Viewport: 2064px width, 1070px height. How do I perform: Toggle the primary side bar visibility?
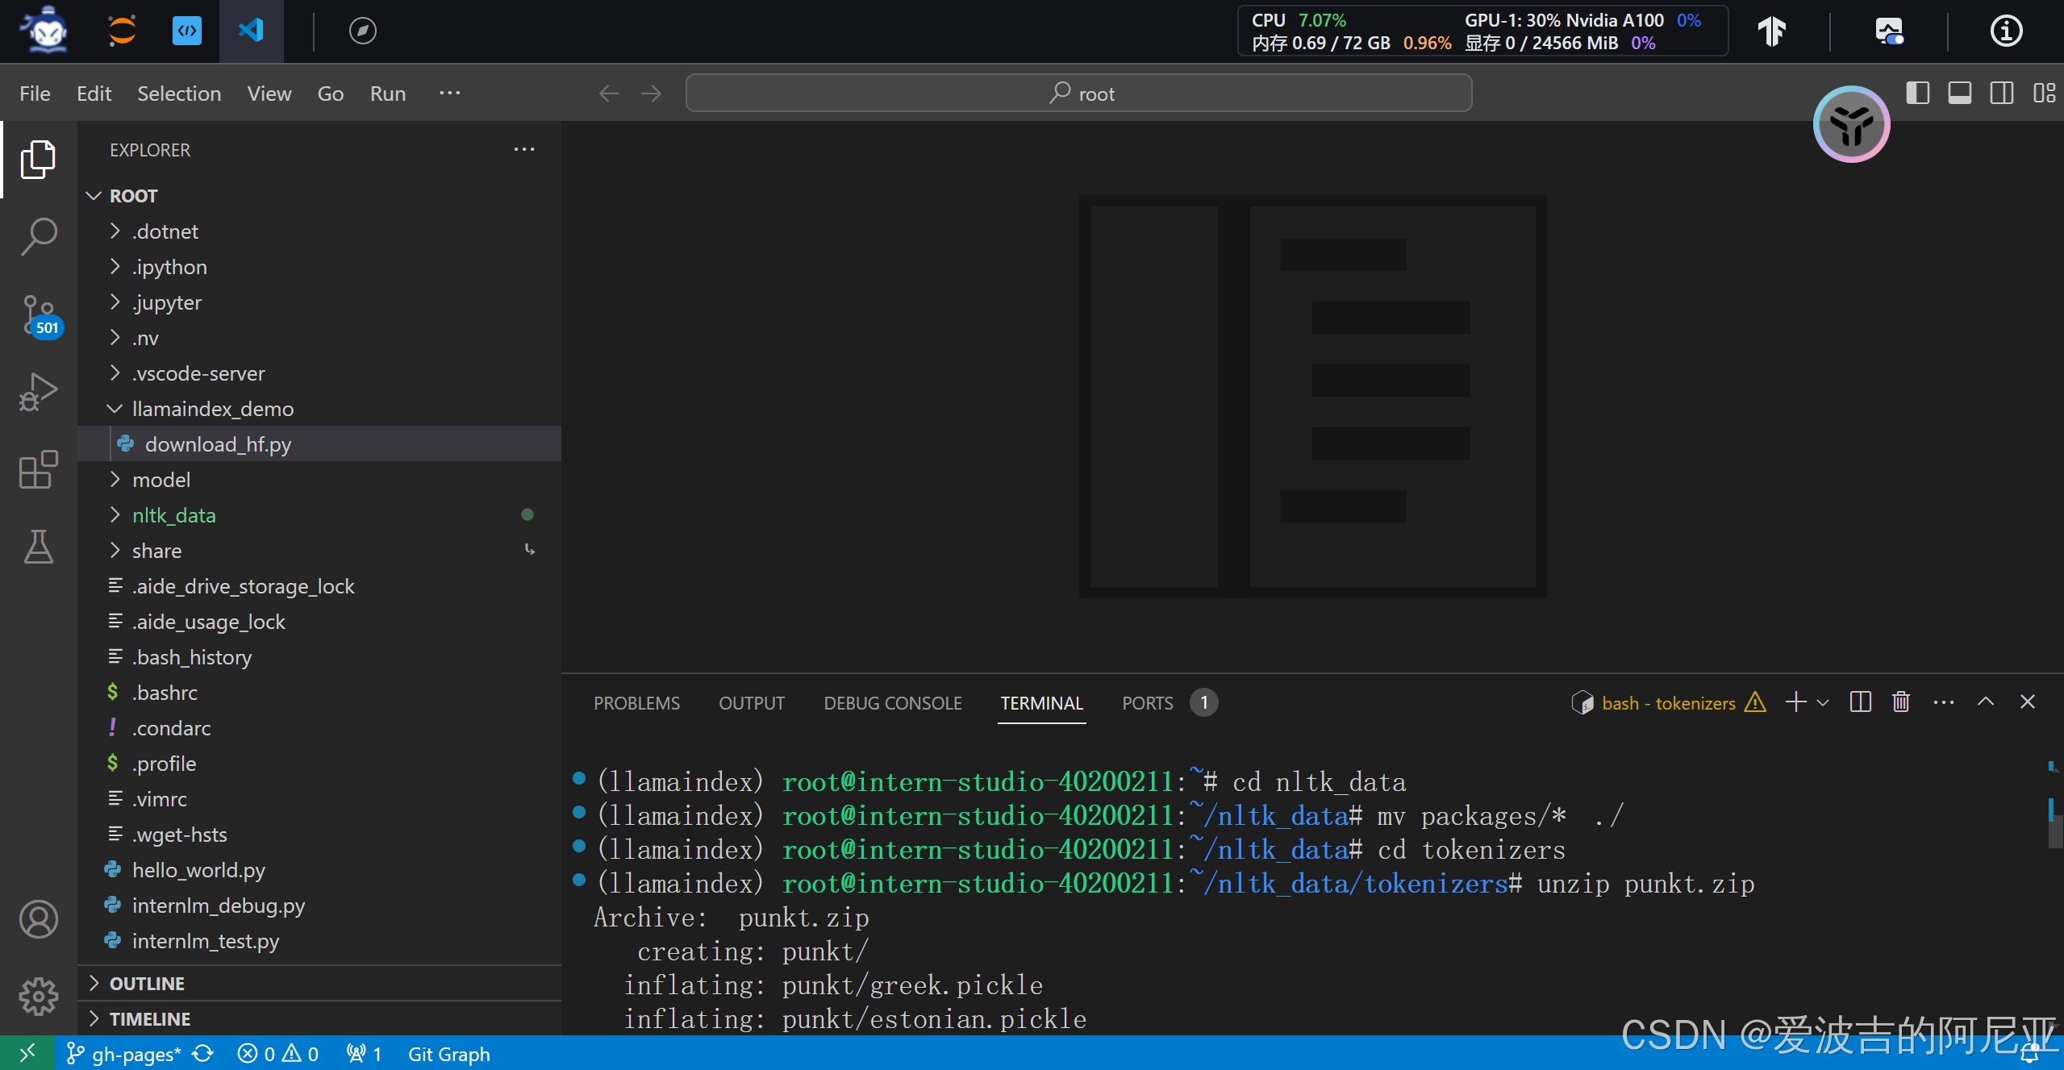(x=1917, y=94)
